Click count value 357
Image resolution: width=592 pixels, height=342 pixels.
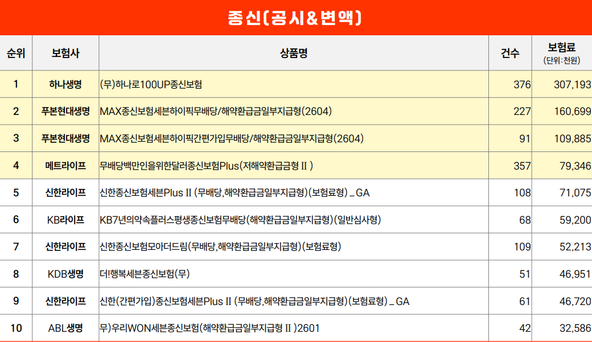(x=522, y=166)
